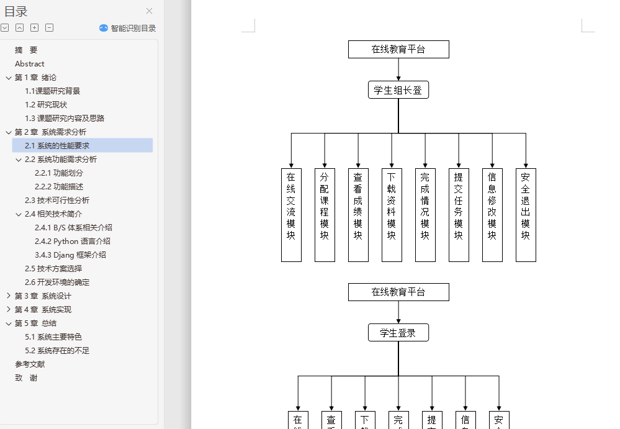This screenshot has width=620, height=429.
Task: Collapse 第2章 系统需求分析 chapter
Action: pyautogui.click(x=8, y=132)
